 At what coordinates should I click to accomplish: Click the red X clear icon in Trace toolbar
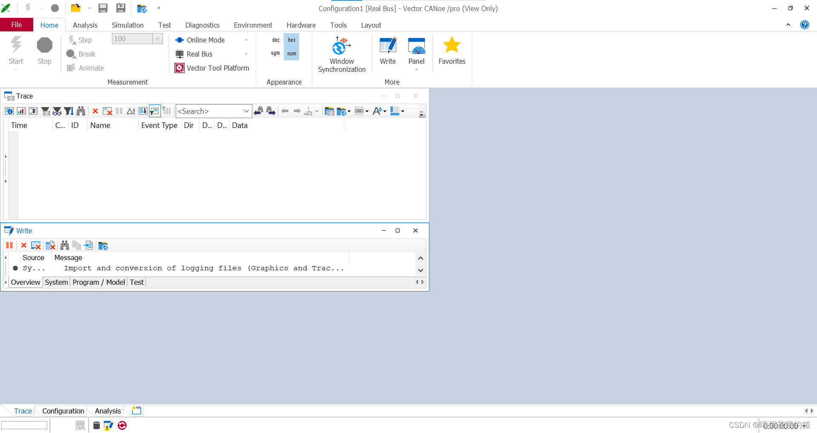[95, 111]
